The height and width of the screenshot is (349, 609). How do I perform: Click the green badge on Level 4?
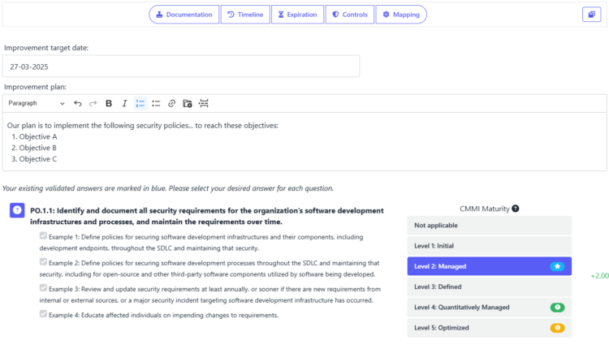pyautogui.click(x=557, y=307)
